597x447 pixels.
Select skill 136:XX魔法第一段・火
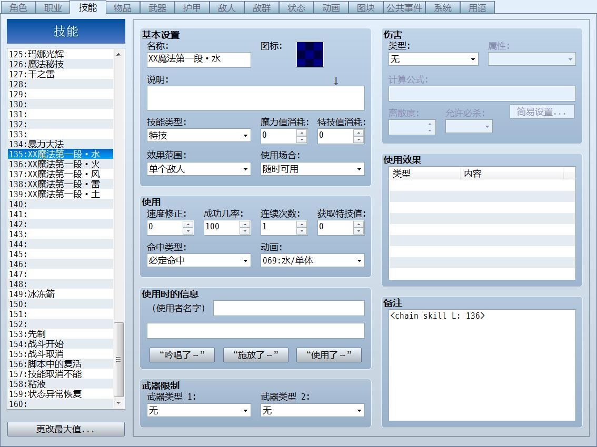click(61, 164)
